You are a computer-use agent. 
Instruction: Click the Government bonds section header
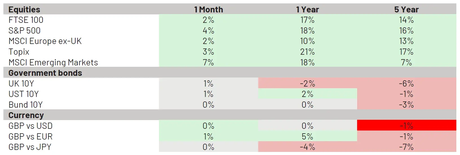45,73
